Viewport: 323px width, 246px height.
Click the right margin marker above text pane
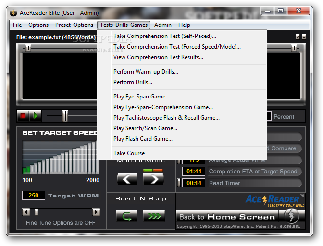click(294, 48)
